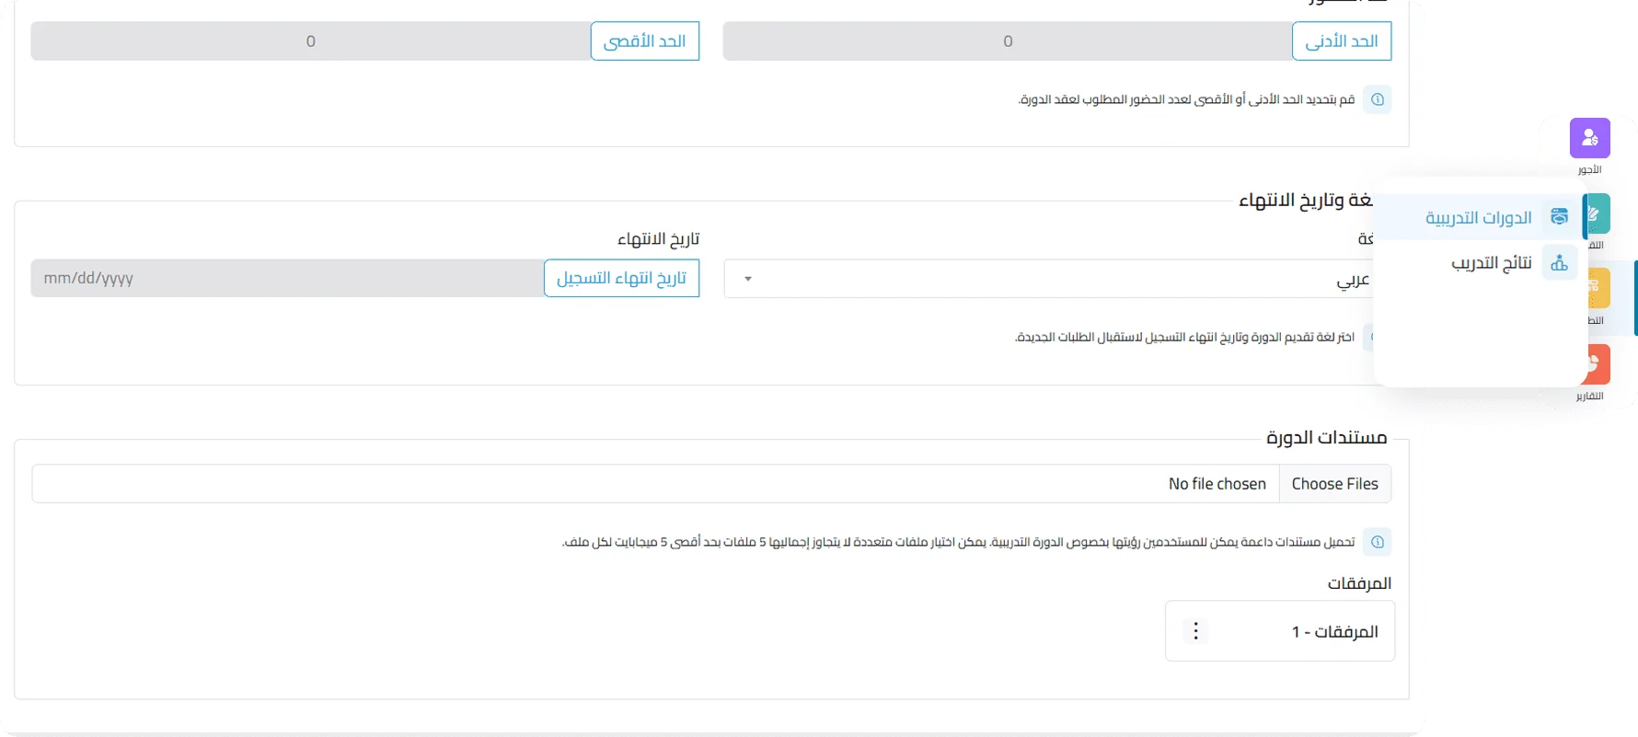The height and width of the screenshot is (737, 1638).
Task: Focus the maximum attendance number field
Action: [x=311, y=41]
